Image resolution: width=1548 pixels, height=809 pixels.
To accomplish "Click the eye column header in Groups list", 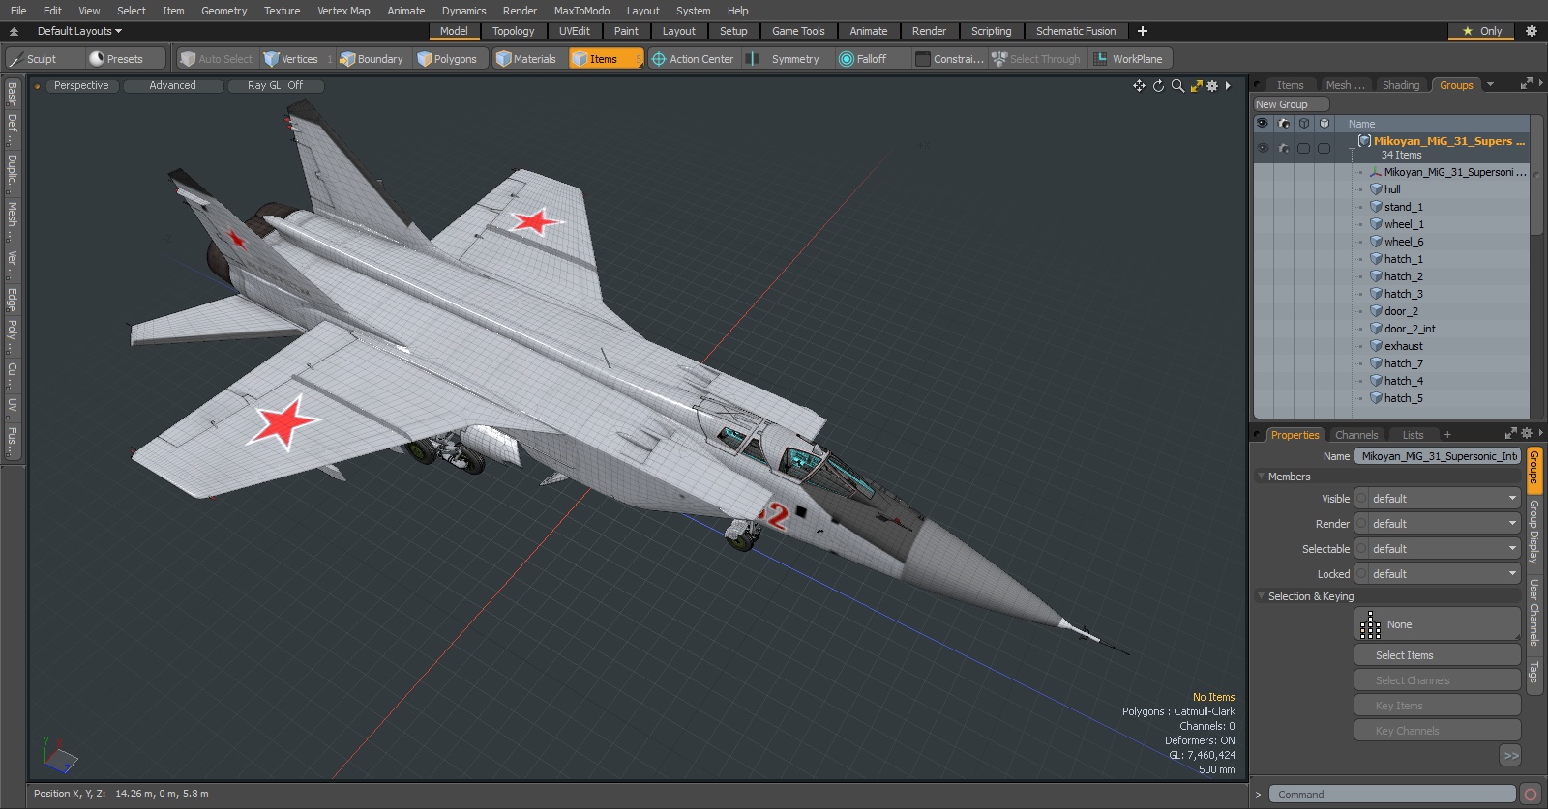I will (1263, 124).
